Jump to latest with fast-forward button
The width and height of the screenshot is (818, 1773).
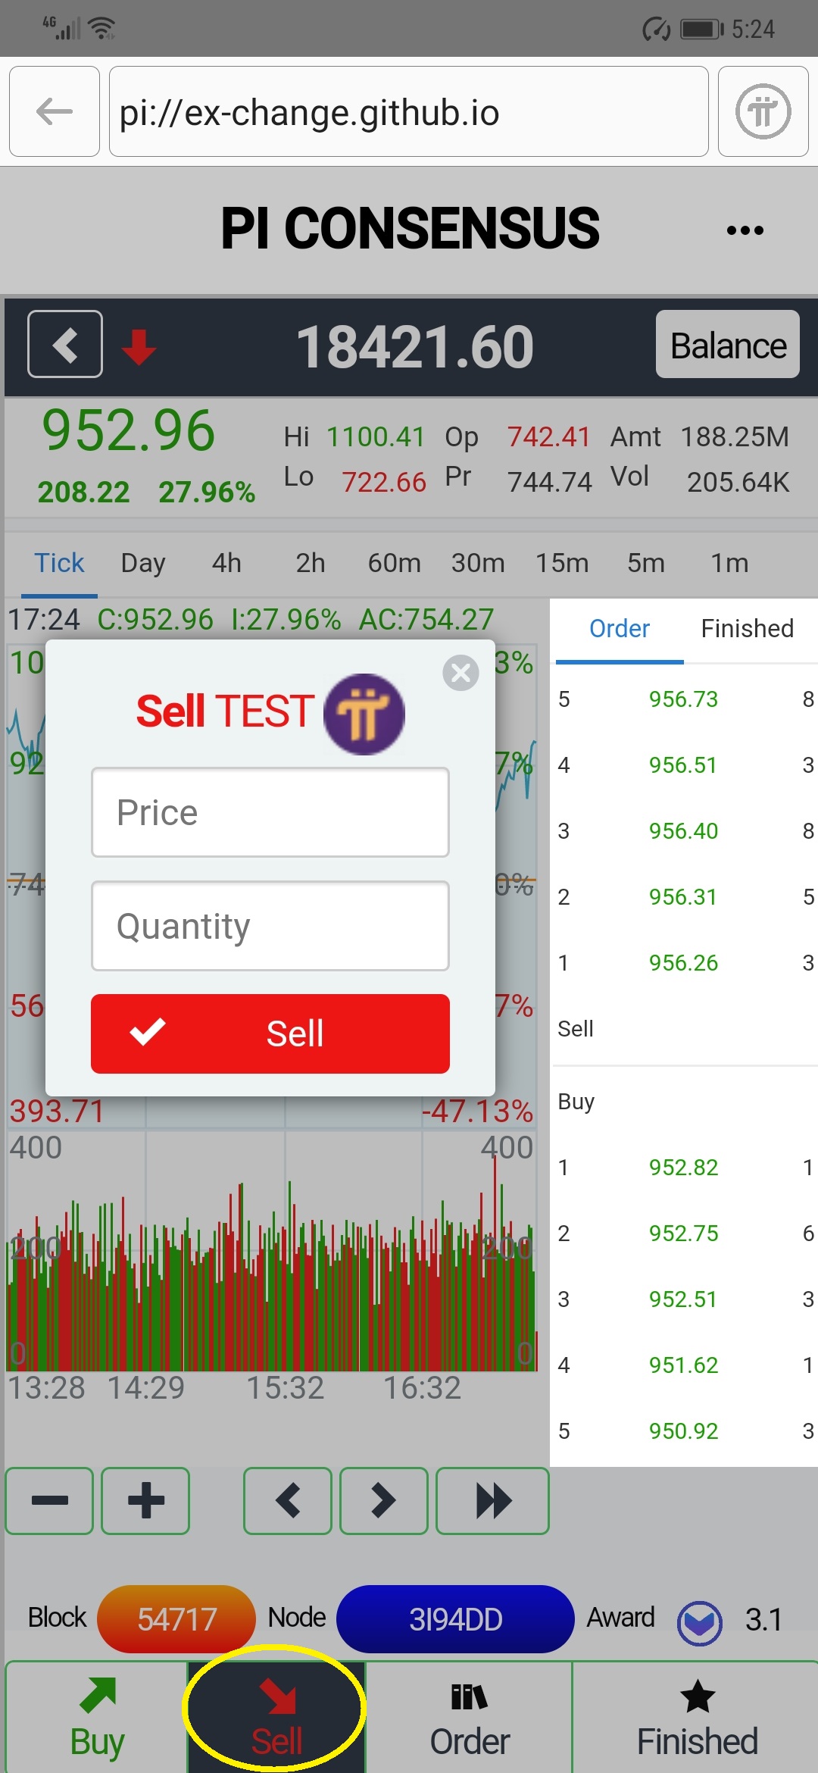click(x=492, y=1500)
